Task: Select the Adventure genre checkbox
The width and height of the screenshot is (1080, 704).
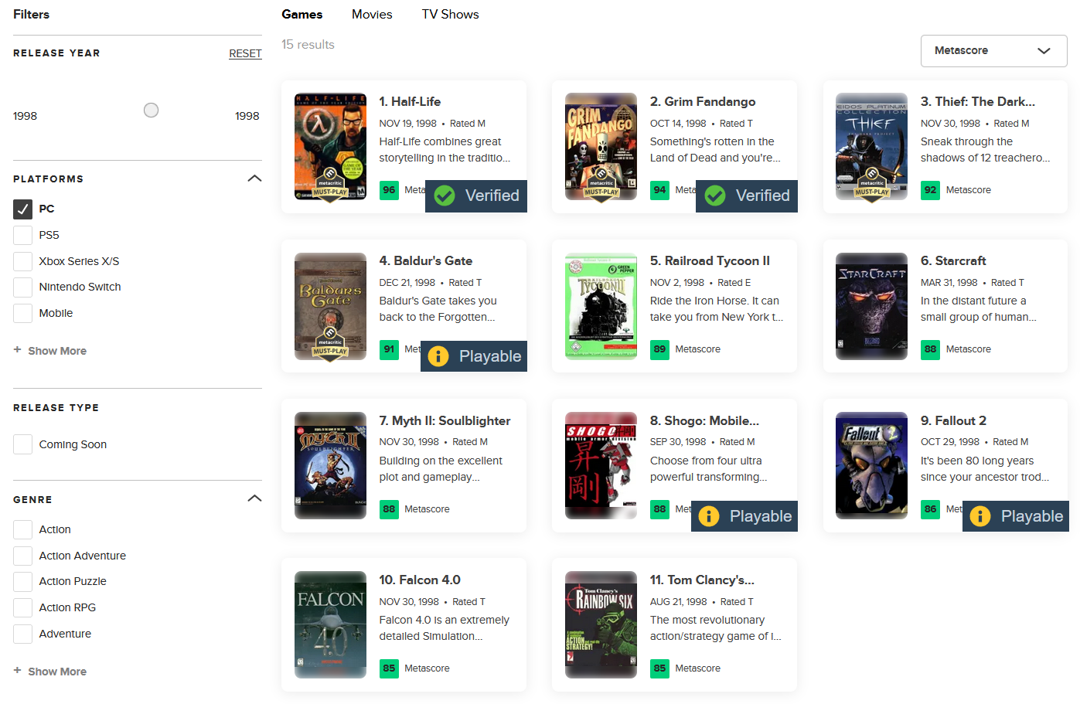Action: pos(23,634)
